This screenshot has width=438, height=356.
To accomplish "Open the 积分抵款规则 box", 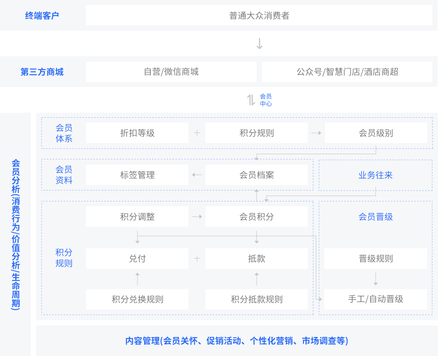I will coord(256,299).
